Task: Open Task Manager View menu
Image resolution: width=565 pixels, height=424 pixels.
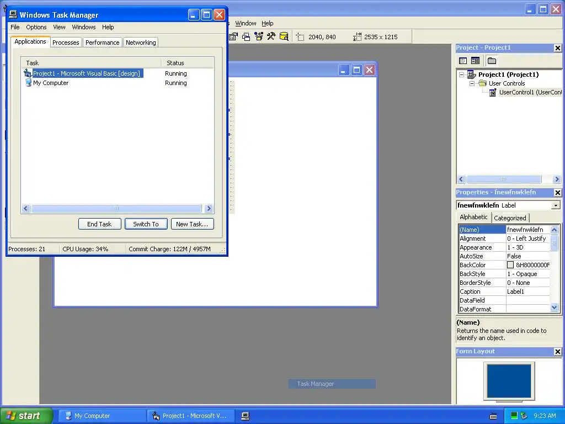Action: (x=59, y=27)
